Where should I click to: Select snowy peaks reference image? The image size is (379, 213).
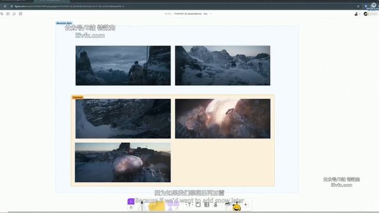pyautogui.click(x=223, y=66)
